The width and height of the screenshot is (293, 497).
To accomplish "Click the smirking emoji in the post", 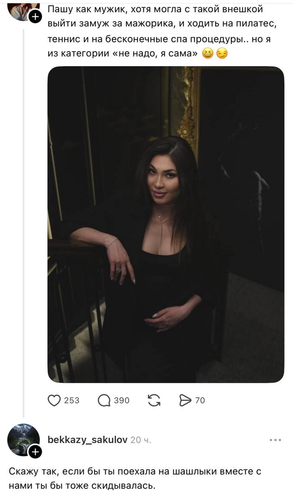I will pos(222,54).
